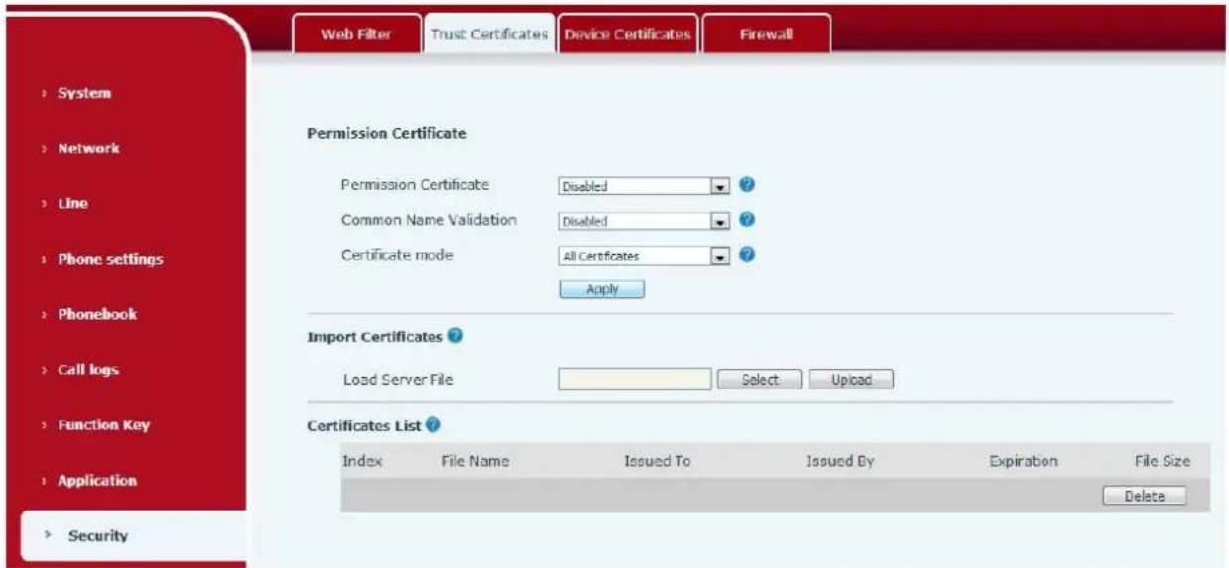Image resolution: width=1229 pixels, height=568 pixels.
Task: Click the Delete certificate button
Action: pos(1145,497)
